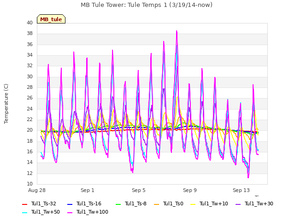
Task: Click the blue Tul1_Ts-16 legend swatch
Action: [70, 204]
